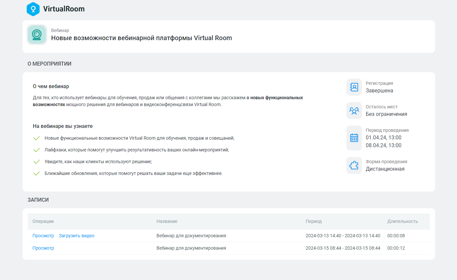
Task: Click format value 'Дистанционная'
Action: 385,169
